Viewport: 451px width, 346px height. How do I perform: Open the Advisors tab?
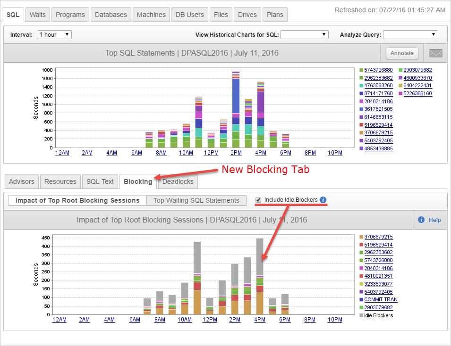(x=22, y=181)
